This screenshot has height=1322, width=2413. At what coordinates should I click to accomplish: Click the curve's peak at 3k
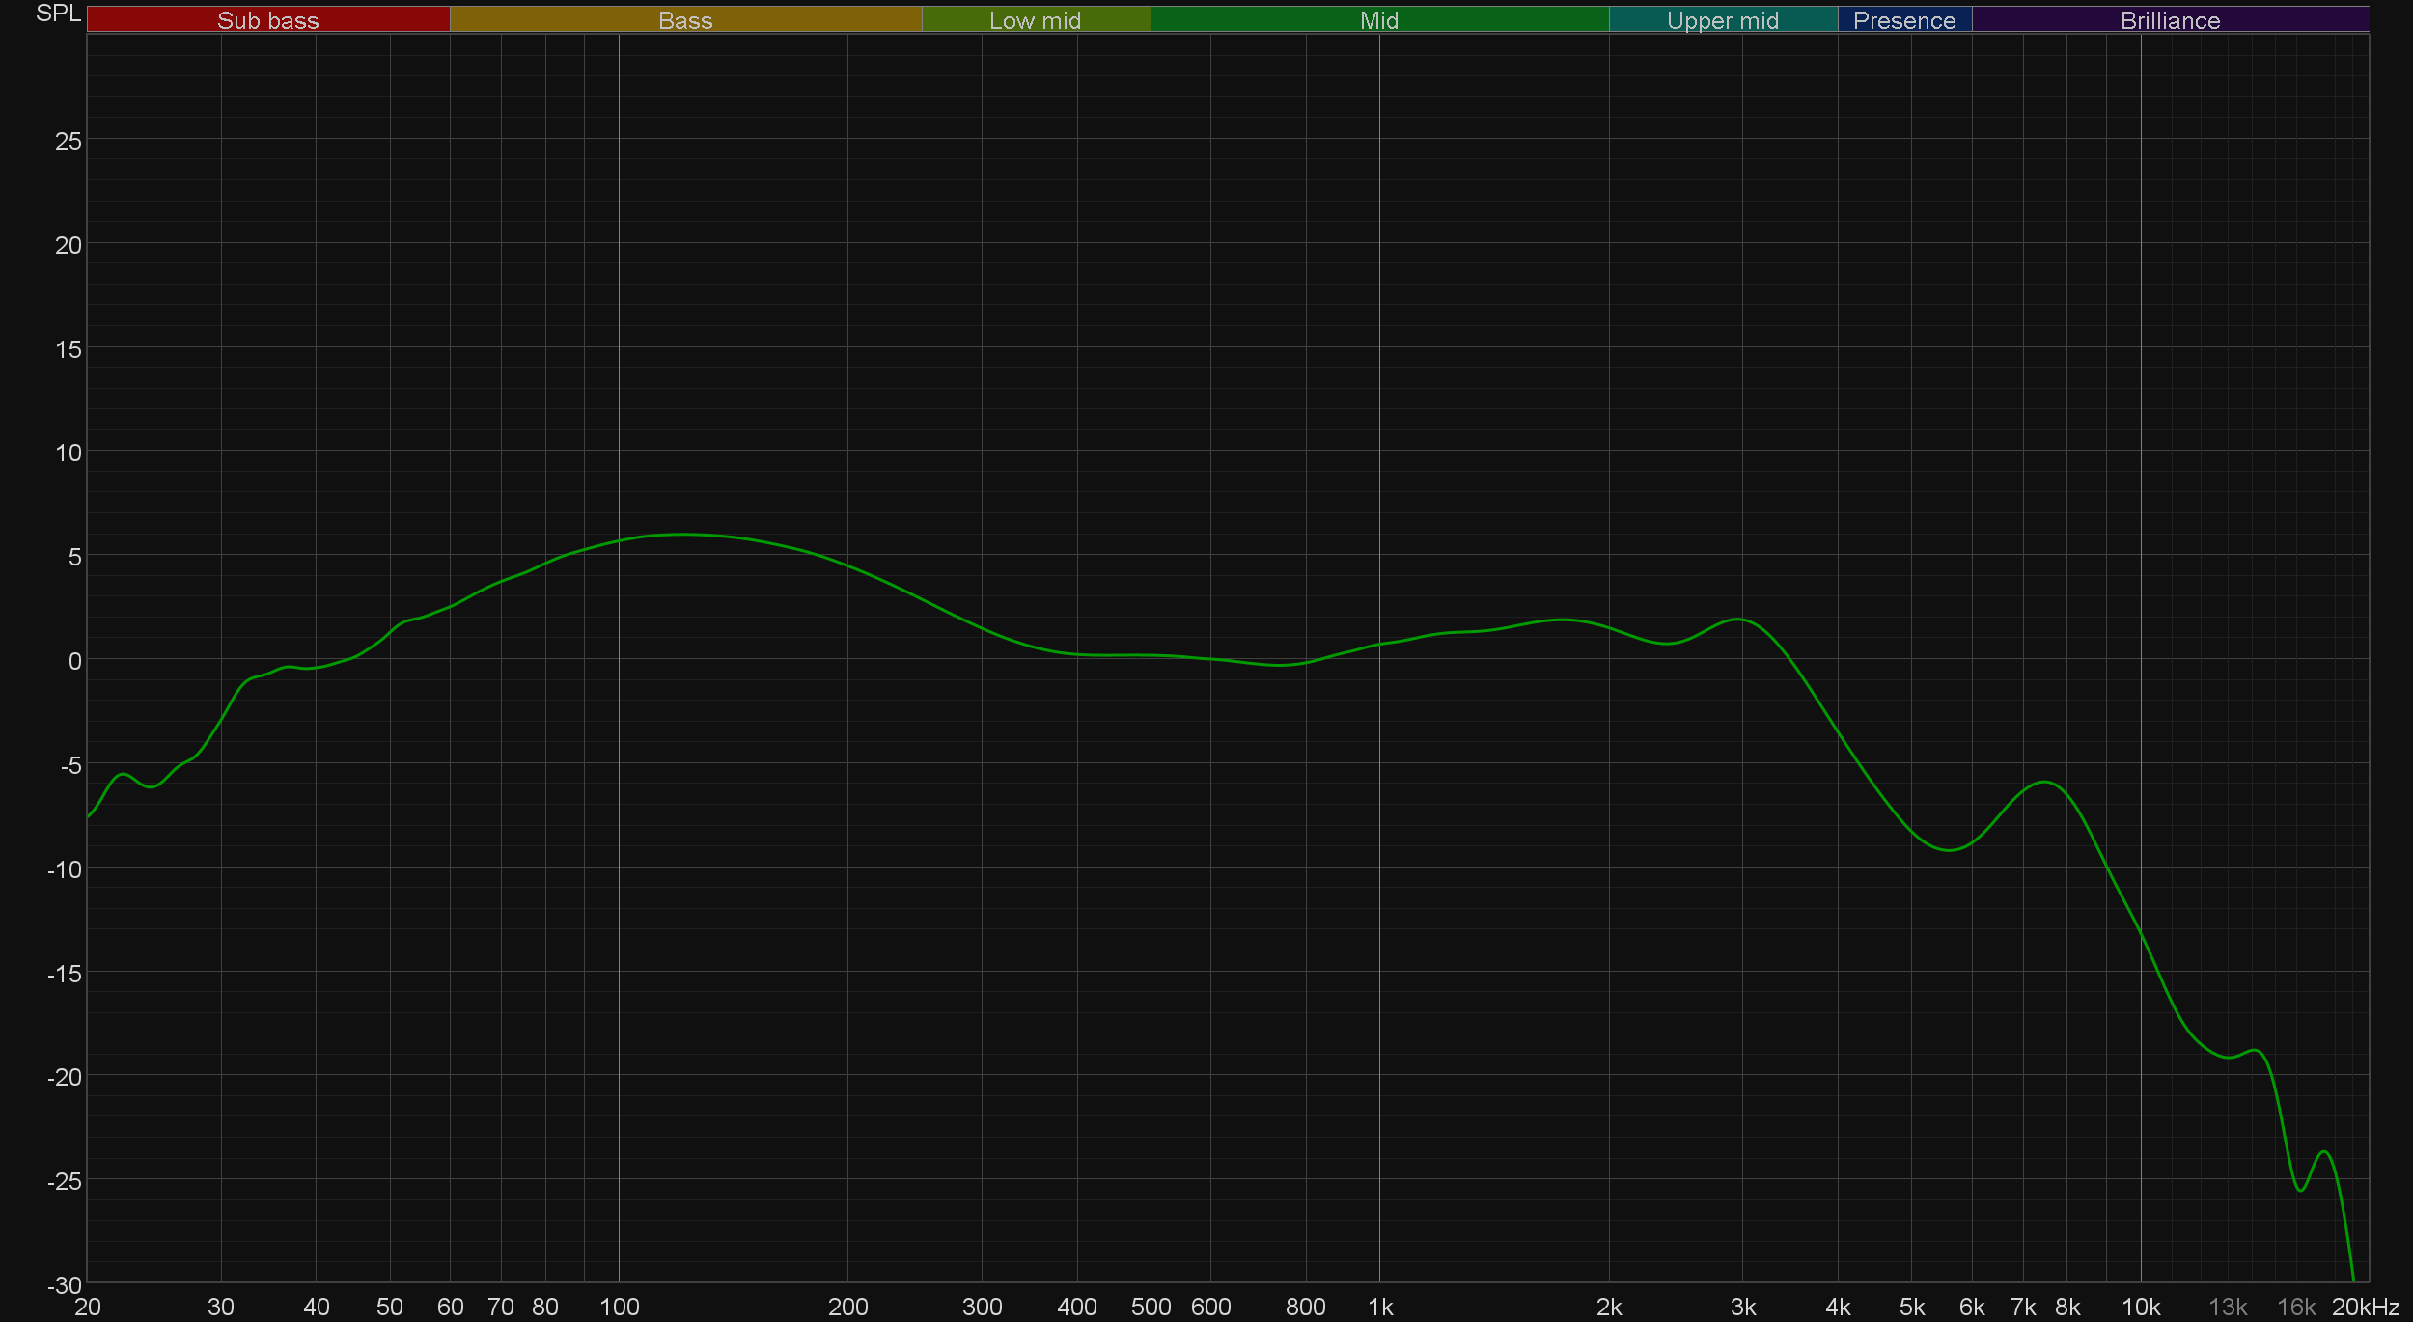[1738, 620]
